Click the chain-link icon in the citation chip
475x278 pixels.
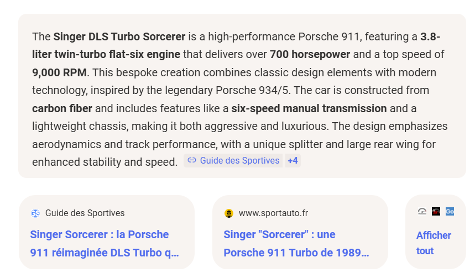(192, 161)
